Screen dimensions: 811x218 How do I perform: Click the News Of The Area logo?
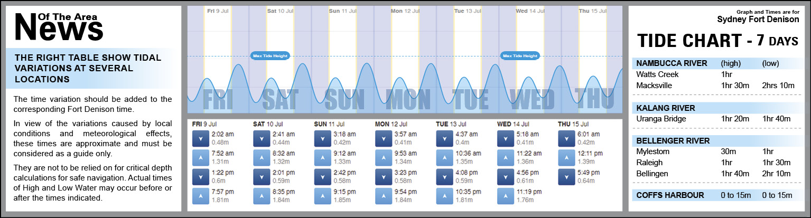point(58,27)
